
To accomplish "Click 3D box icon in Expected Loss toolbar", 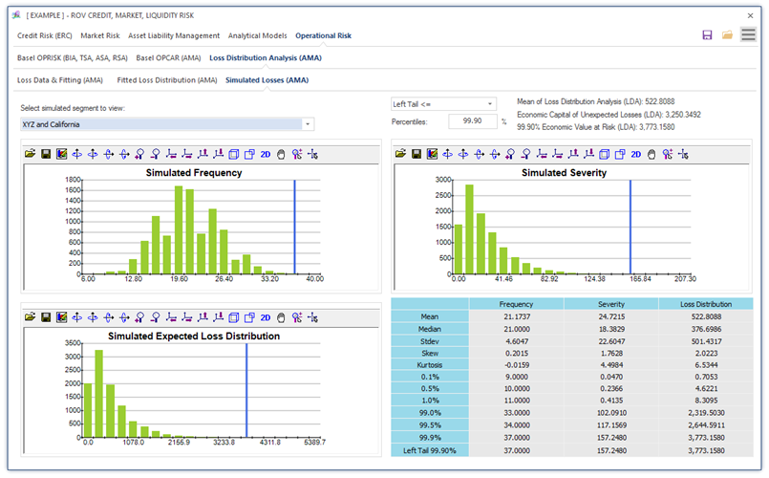I will coord(234,318).
